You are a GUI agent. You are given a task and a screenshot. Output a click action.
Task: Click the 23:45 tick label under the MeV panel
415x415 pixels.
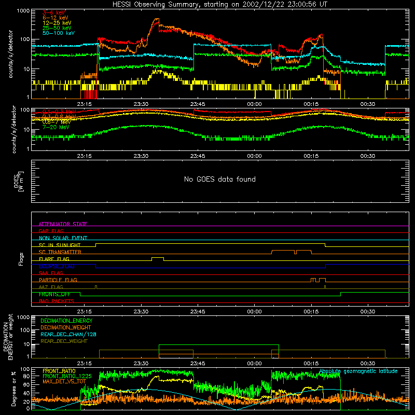(198, 156)
